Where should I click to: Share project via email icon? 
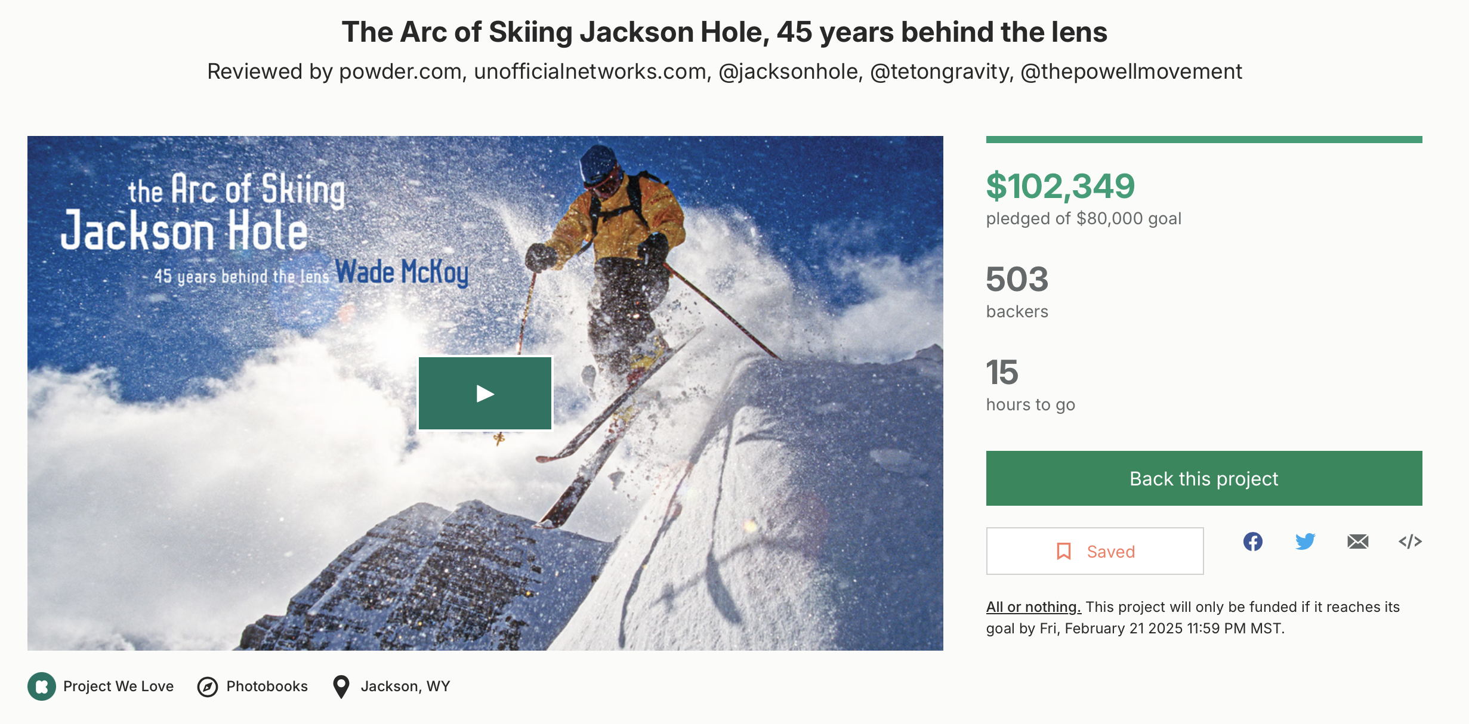tap(1357, 542)
